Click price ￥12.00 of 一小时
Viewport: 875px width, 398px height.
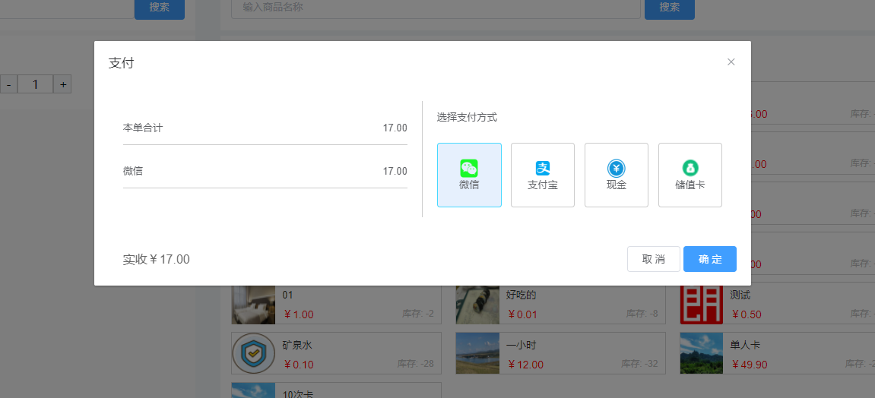pyautogui.click(x=525, y=365)
